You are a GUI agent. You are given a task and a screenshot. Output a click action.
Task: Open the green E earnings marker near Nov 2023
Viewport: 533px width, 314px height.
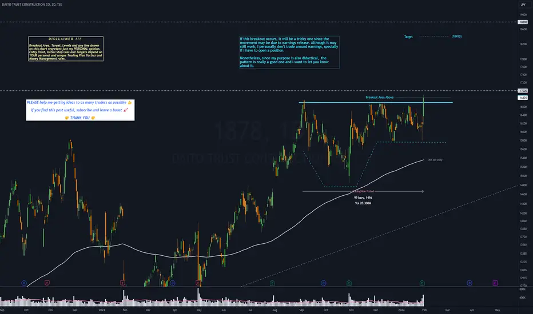(349, 283)
